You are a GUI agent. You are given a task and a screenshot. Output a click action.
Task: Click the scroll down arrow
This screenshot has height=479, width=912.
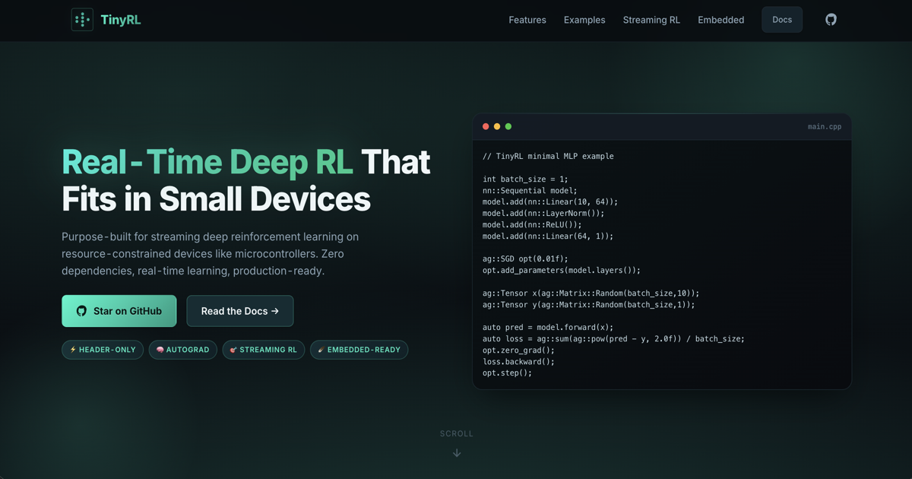[457, 452]
